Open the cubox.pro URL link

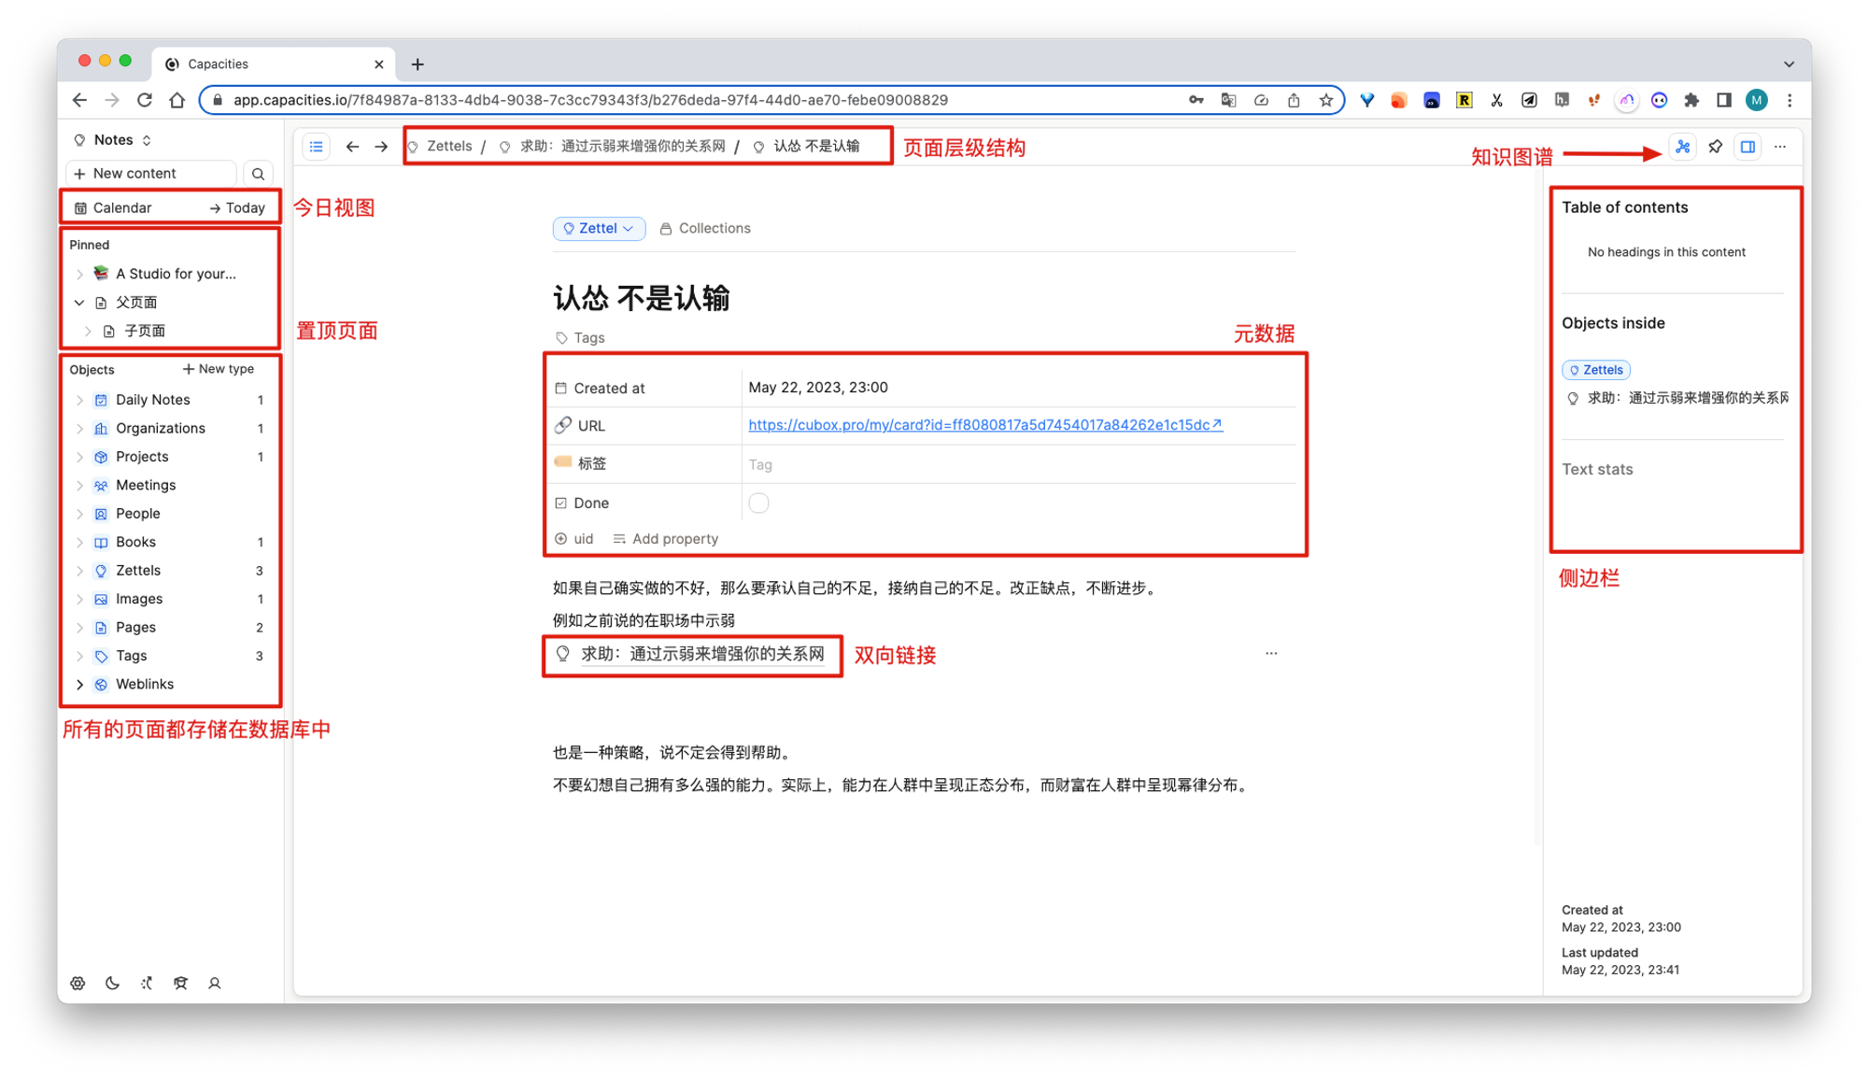(x=979, y=425)
